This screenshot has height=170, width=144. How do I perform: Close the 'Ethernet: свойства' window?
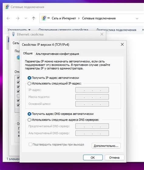coord(102,34)
